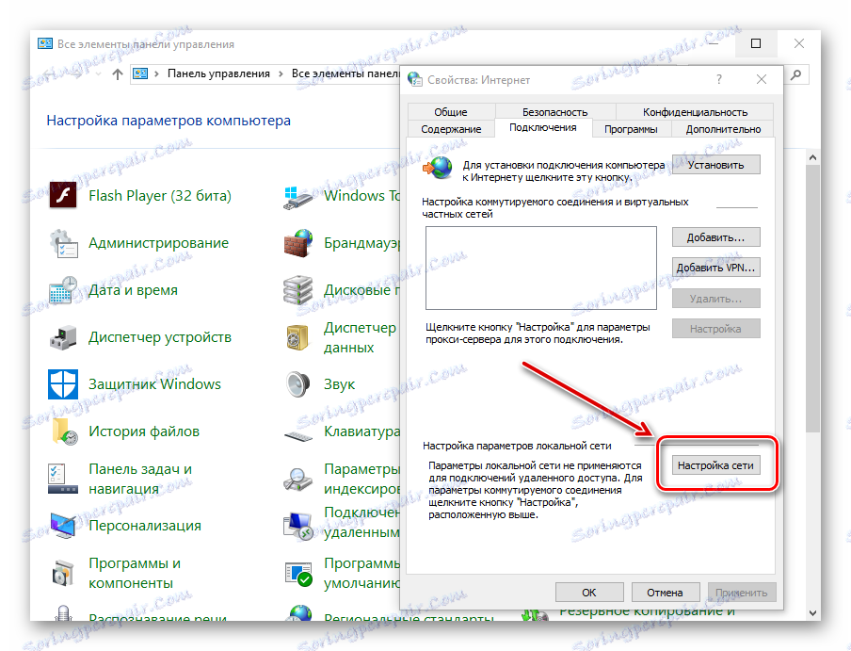This screenshot has height=651, width=851.
Task: Expand breadcrumb arrow after Панель управления
Action: tap(281, 73)
